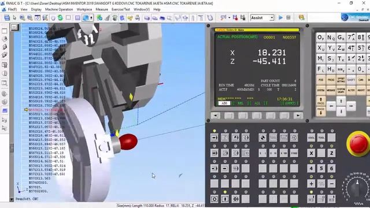
Task: Click the rapid traverse wave key
Action: (x=321, y=184)
